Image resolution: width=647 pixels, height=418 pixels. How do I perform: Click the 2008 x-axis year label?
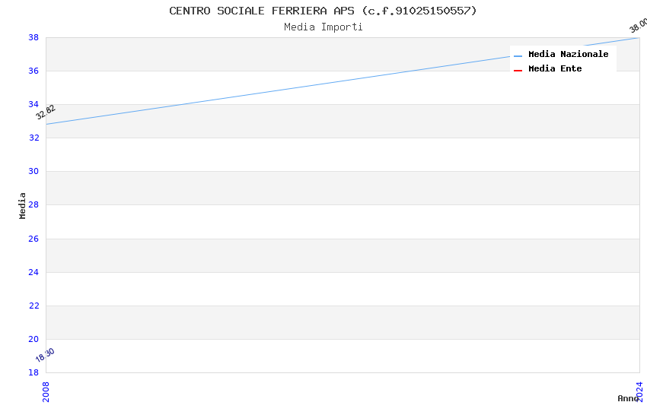point(46,391)
